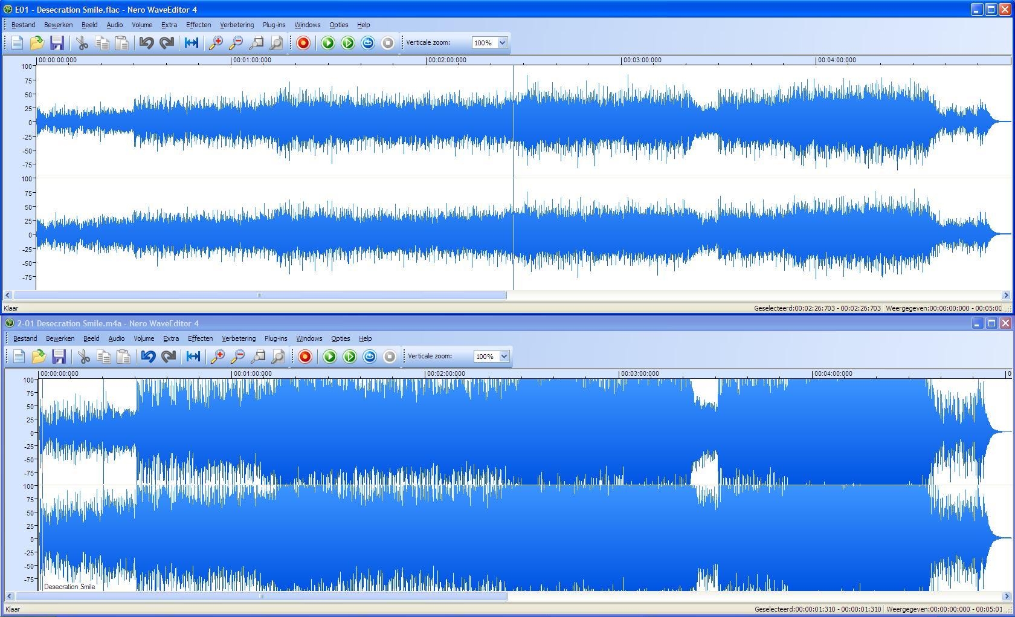Screen dimensions: 1015x617
Task: Click the Record button in the top flac window
Action: click(x=303, y=43)
